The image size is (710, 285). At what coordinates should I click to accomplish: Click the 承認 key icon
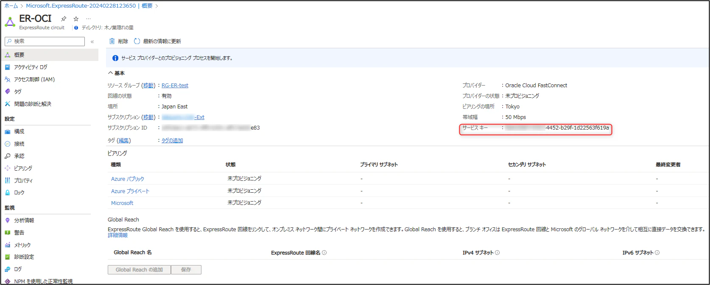7,156
